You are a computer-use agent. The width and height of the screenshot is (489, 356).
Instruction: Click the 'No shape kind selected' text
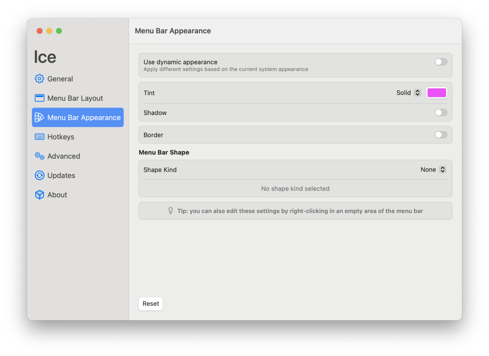pos(295,189)
